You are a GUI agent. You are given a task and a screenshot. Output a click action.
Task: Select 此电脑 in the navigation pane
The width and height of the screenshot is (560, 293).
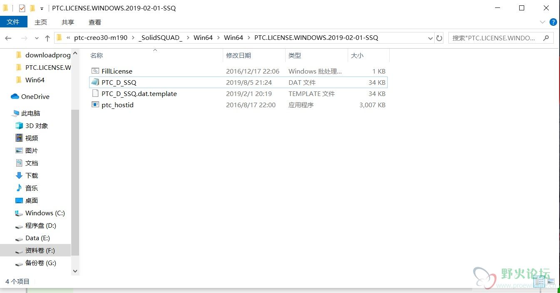31,113
